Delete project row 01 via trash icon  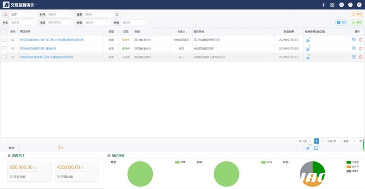(361, 40)
